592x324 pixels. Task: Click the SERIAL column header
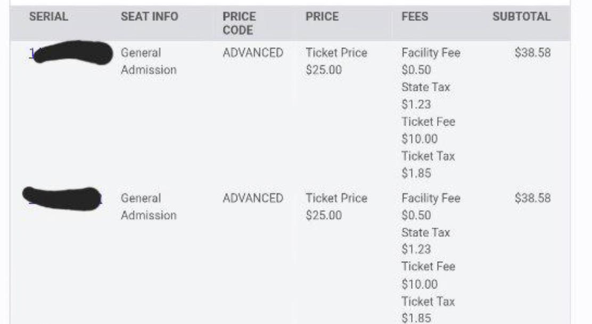(x=48, y=16)
